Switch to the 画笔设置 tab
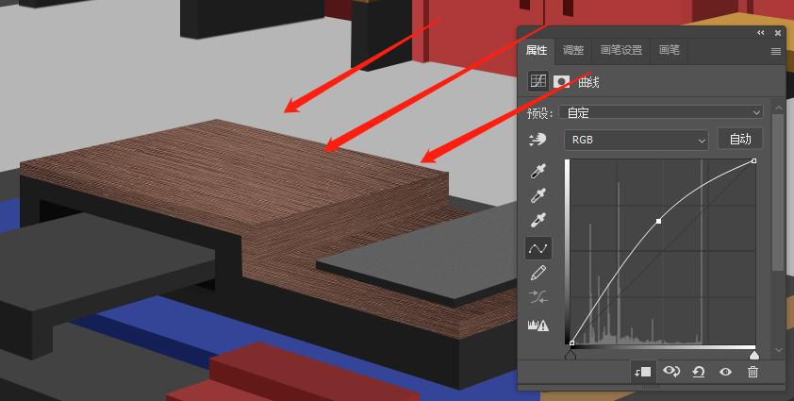The width and height of the screenshot is (794, 401). pyautogui.click(x=621, y=50)
